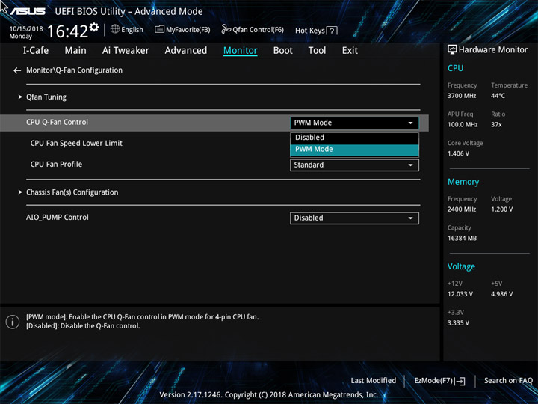538x404 pixels.
Task: Switch to the Main tab
Action: [75, 51]
